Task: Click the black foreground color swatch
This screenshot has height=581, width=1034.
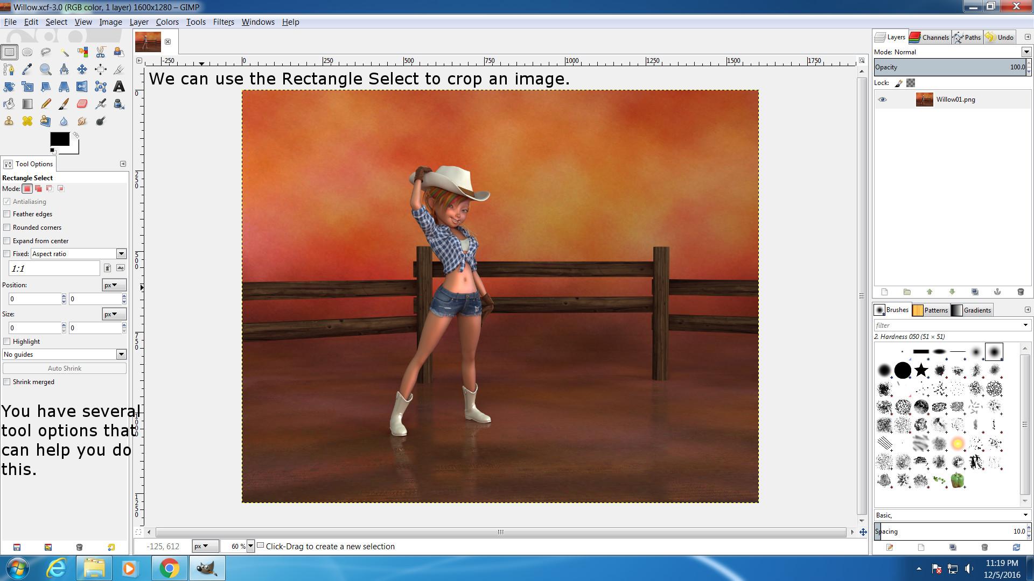Action: click(x=59, y=138)
